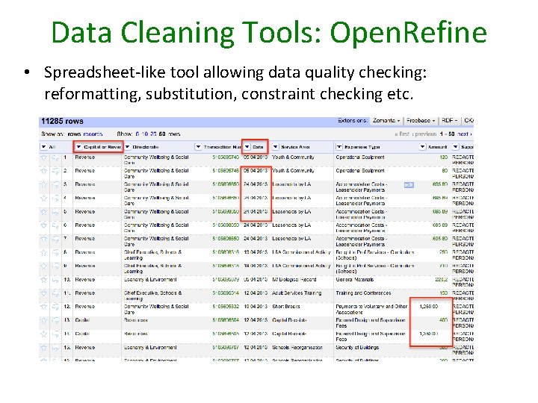This screenshot has width=538, height=403.
Task: Open Service Area column dropdown arrow
Action: 275,147
